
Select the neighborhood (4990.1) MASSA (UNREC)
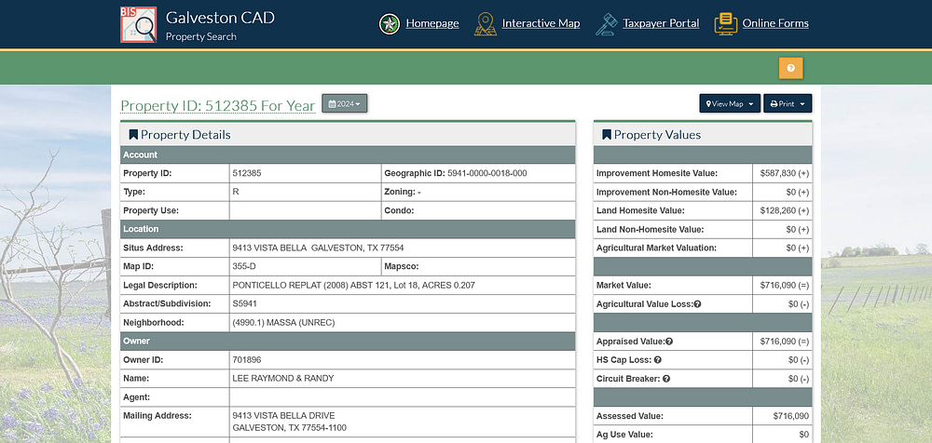click(x=283, y=322)
